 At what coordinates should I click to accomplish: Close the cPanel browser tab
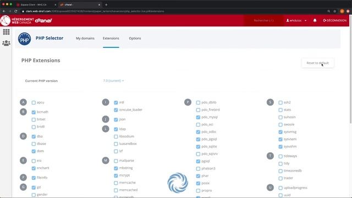click(99, 4)
